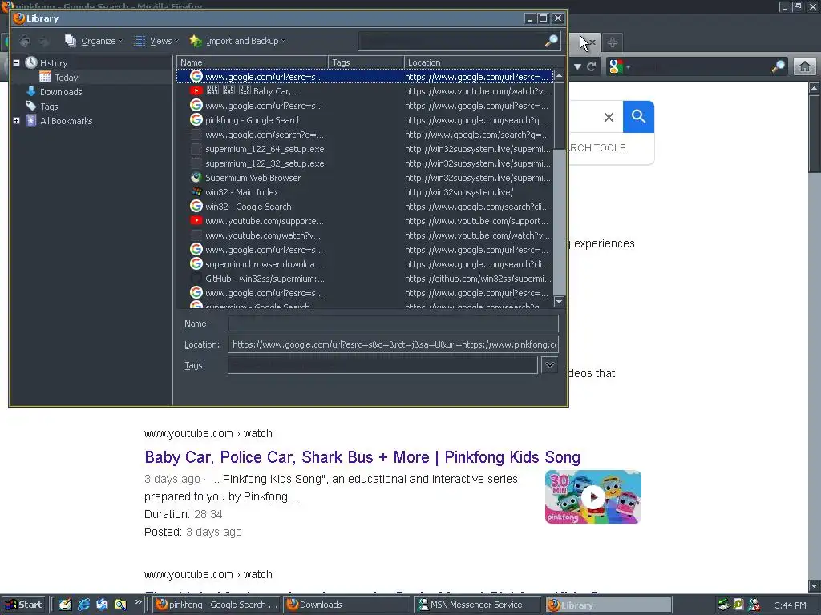821x615 pixels.
Task: Focus the Library search field
Action: pyautogui.click(x=451, y=41)
